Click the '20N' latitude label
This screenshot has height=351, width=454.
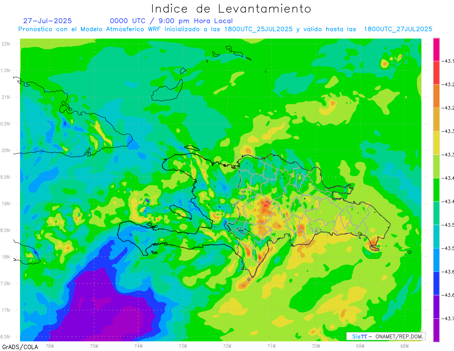[x=6, y=150]
